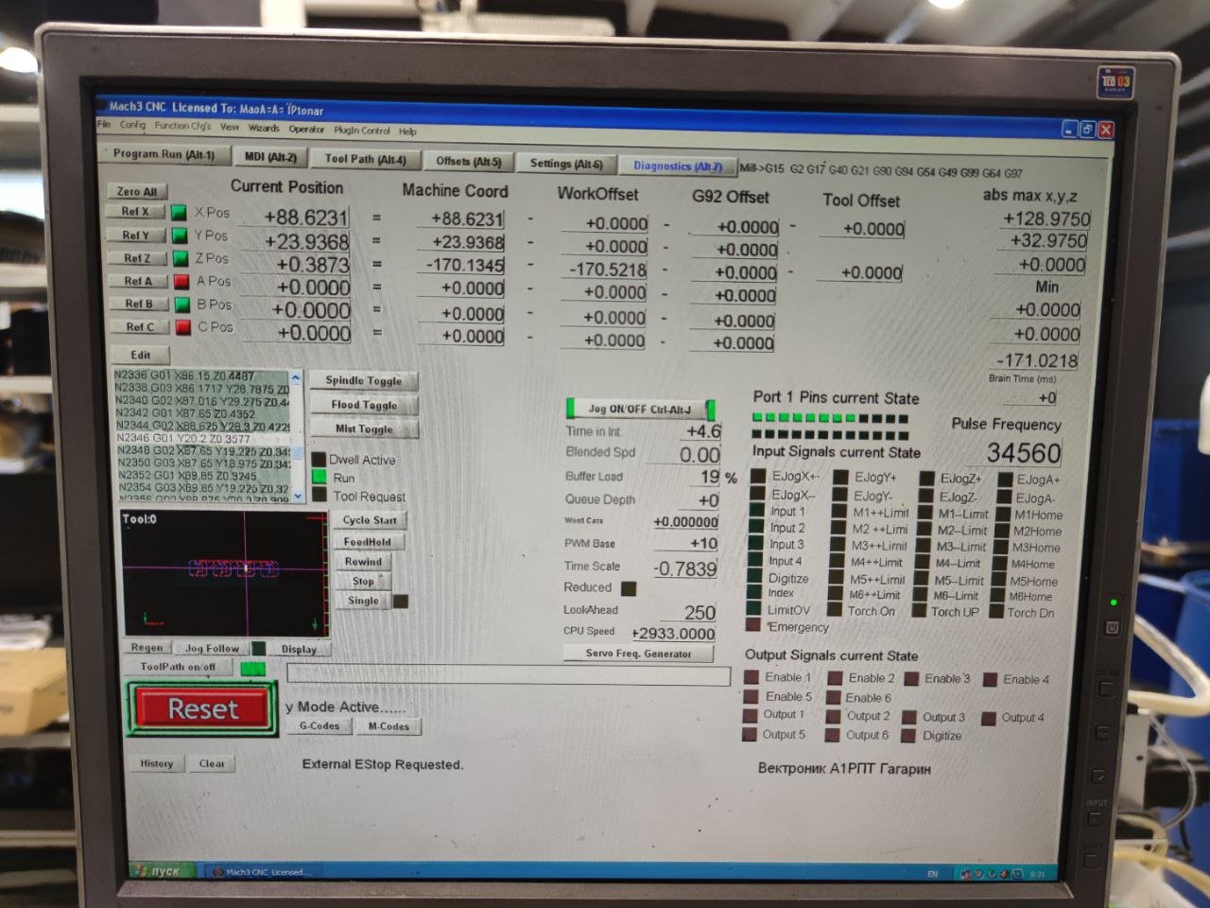Image resolution: width=1210 pixels, height=908 pixels.
Task: Toggle the spindle with Spindle Toggle
Action: point(364,380)
